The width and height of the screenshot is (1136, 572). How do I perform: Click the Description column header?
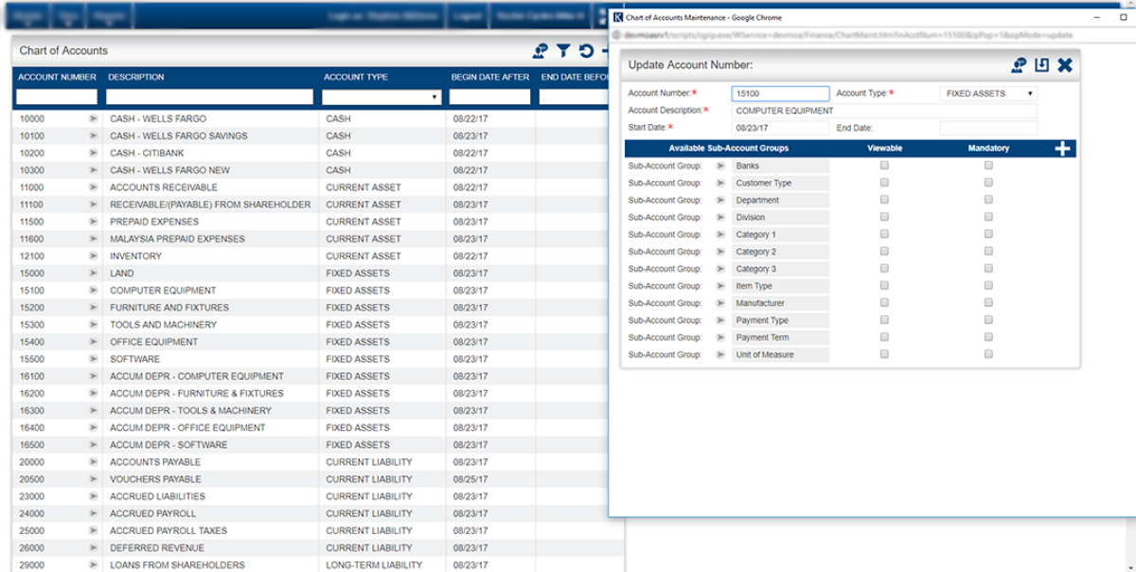[x=136, y=77]
